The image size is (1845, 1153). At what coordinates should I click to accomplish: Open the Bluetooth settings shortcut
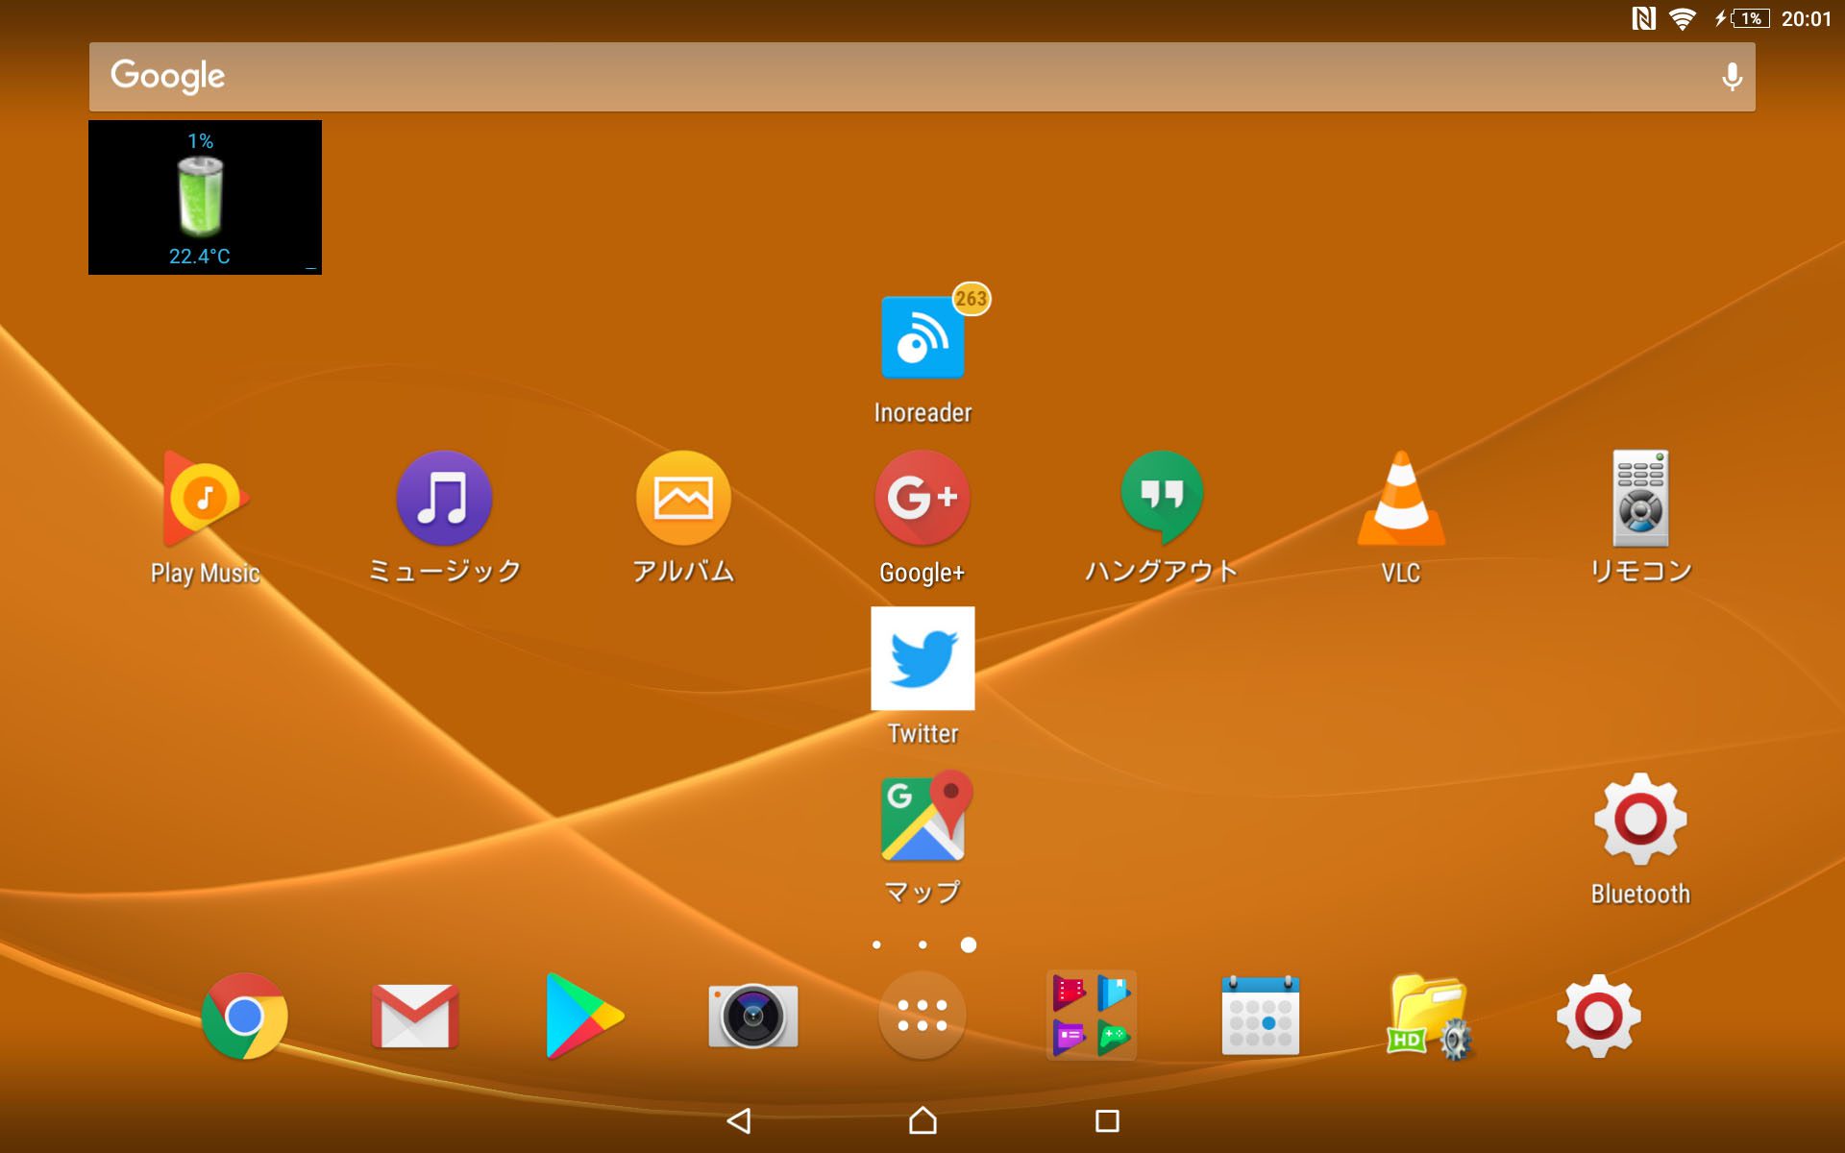(1640, 819)
